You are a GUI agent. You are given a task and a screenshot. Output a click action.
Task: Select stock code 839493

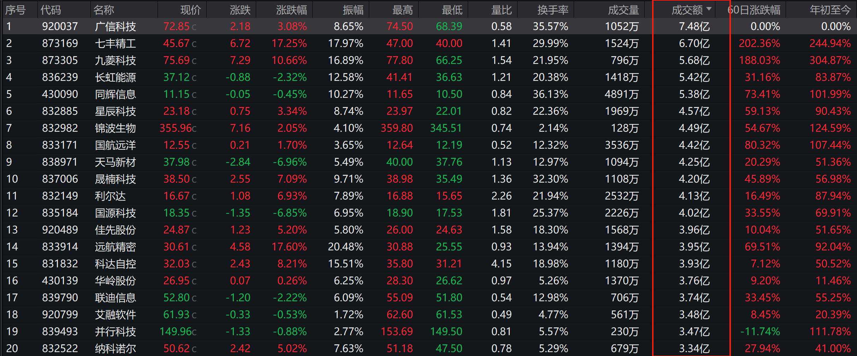pos(60,332)
